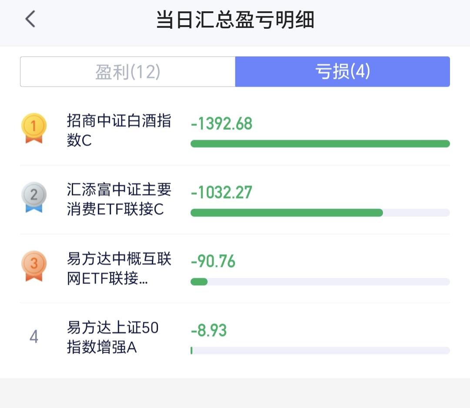Click the tiny bar under -8.93
The width and height of the screenshot is (470, 408).
[x=191, y=351]
